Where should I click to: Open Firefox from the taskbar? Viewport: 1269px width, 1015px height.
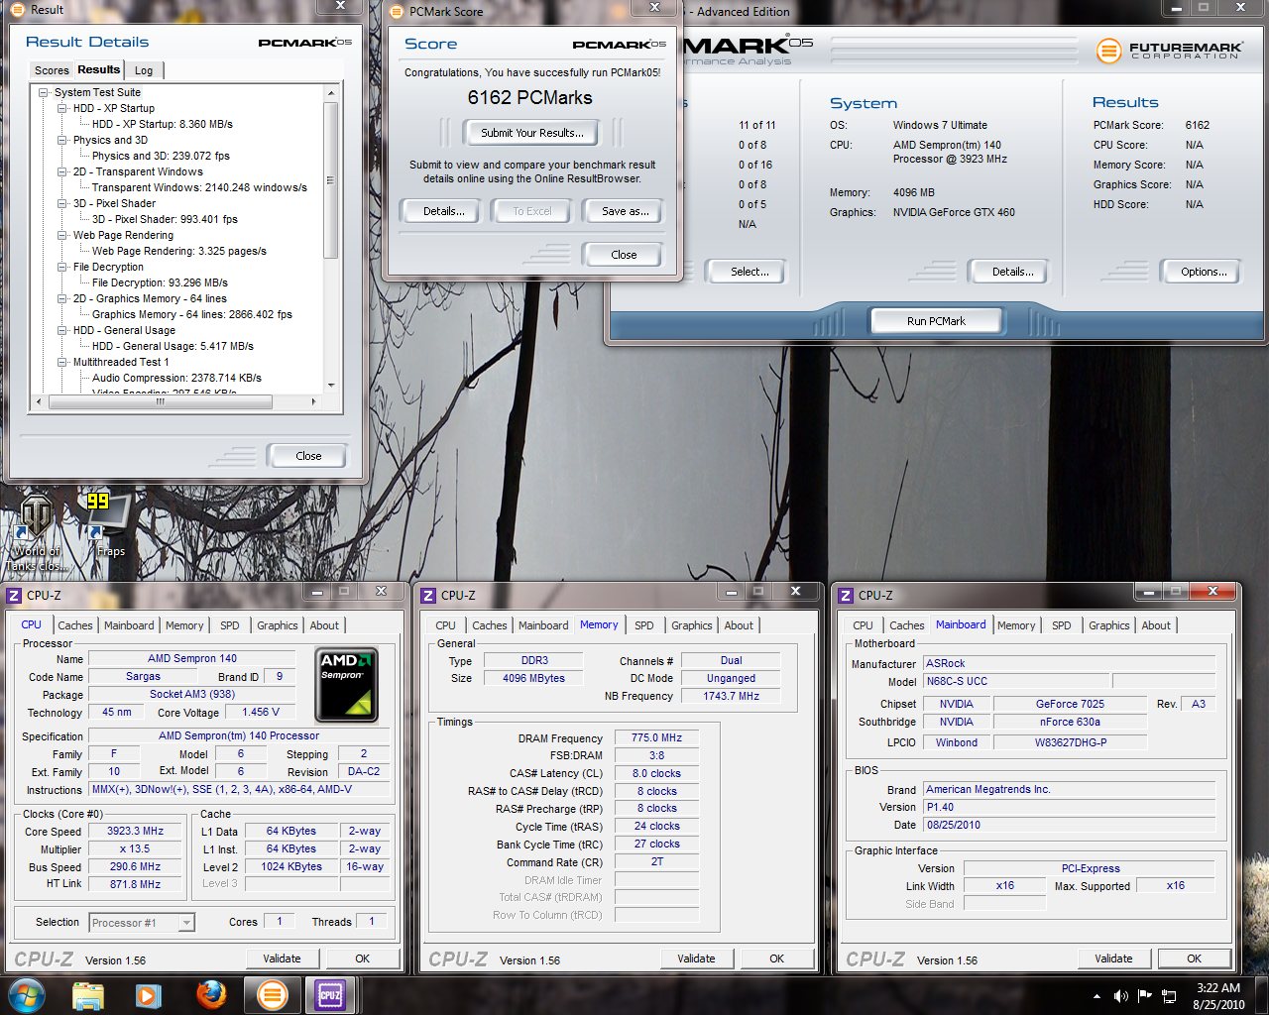pos(210,994)
